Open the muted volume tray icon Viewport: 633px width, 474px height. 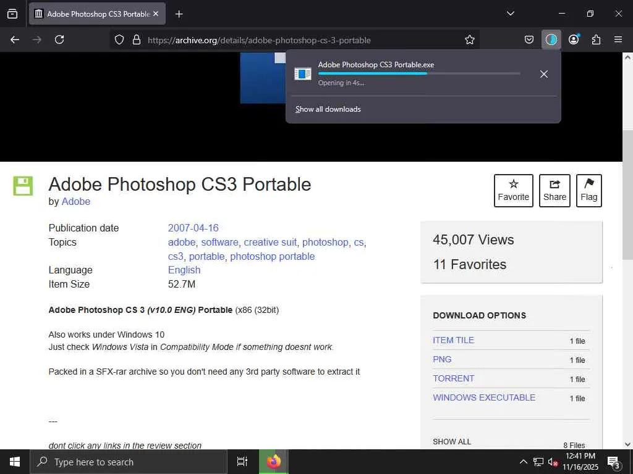(552, 462)
